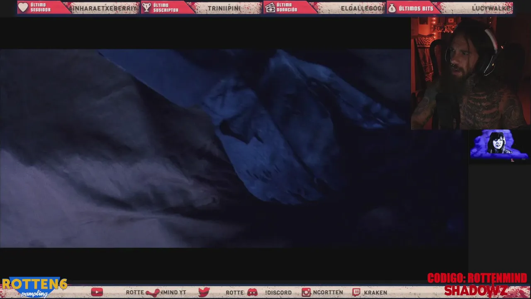
Task: Select the bits donor name LUCYWALKE
Action: 492,8
